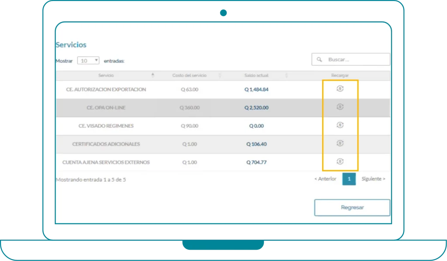Go to page 1 in pagination

point(349,179)
